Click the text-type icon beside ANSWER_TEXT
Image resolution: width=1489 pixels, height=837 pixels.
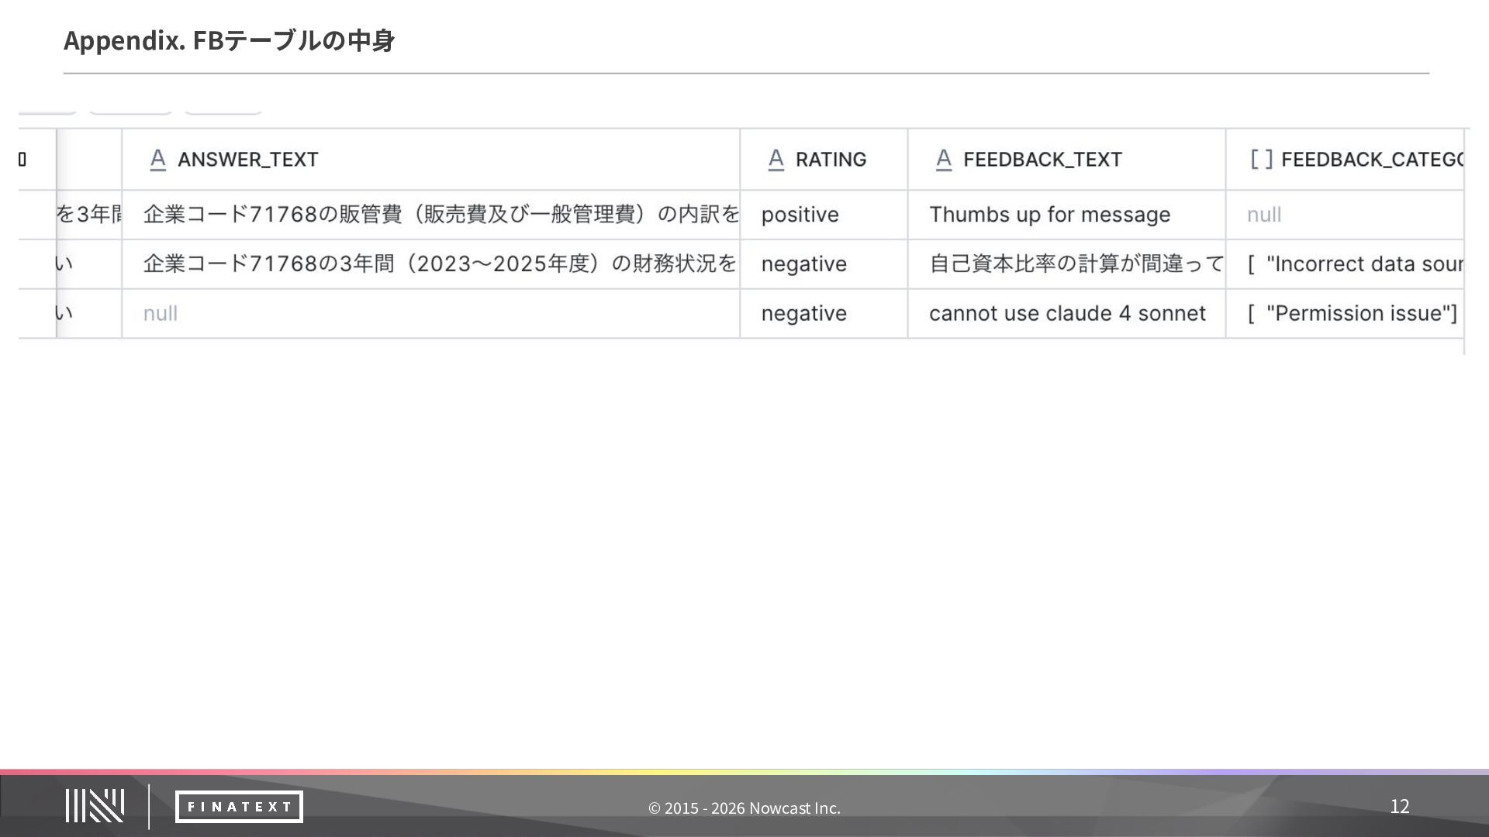157,160
